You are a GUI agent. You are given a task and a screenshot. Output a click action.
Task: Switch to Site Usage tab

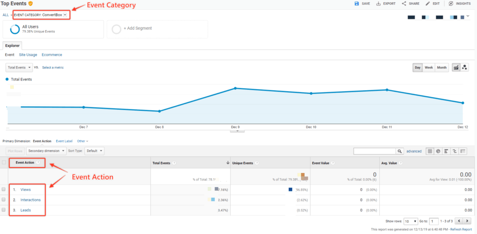(x=28, y=55)
